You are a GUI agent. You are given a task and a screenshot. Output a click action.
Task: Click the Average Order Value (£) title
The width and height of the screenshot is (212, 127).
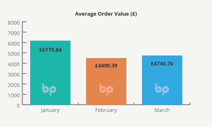[106, 14]
